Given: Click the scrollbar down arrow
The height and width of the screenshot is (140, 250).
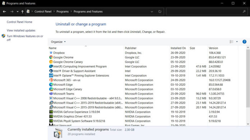Looking at the screenshot, I should point(248,124).
